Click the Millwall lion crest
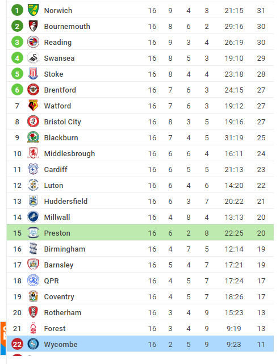Viewport: 280px width, 364px height. (33, 217)
